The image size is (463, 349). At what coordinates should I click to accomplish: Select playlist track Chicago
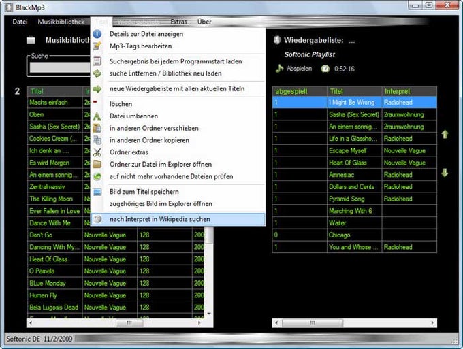click(354, 235)
